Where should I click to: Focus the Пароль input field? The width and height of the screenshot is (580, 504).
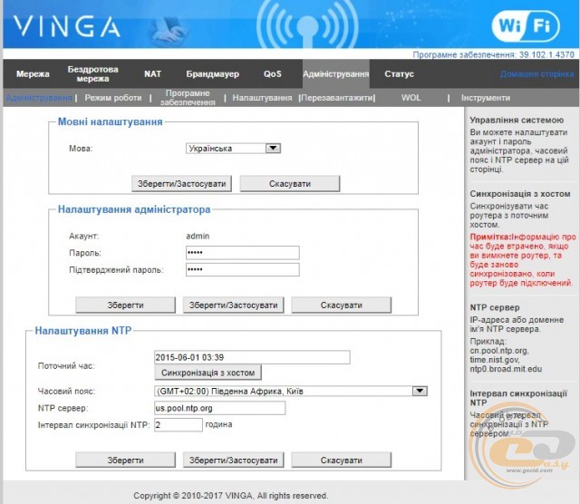point(243,253)
